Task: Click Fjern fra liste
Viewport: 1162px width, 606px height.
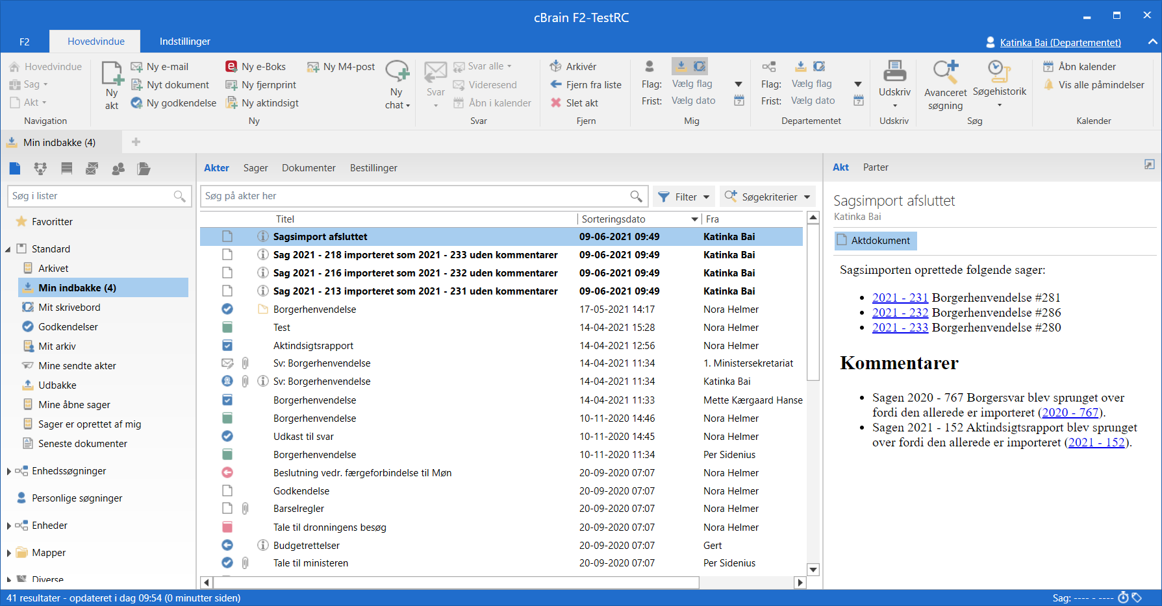Action: pyautogui.click(x=586, y=85)
